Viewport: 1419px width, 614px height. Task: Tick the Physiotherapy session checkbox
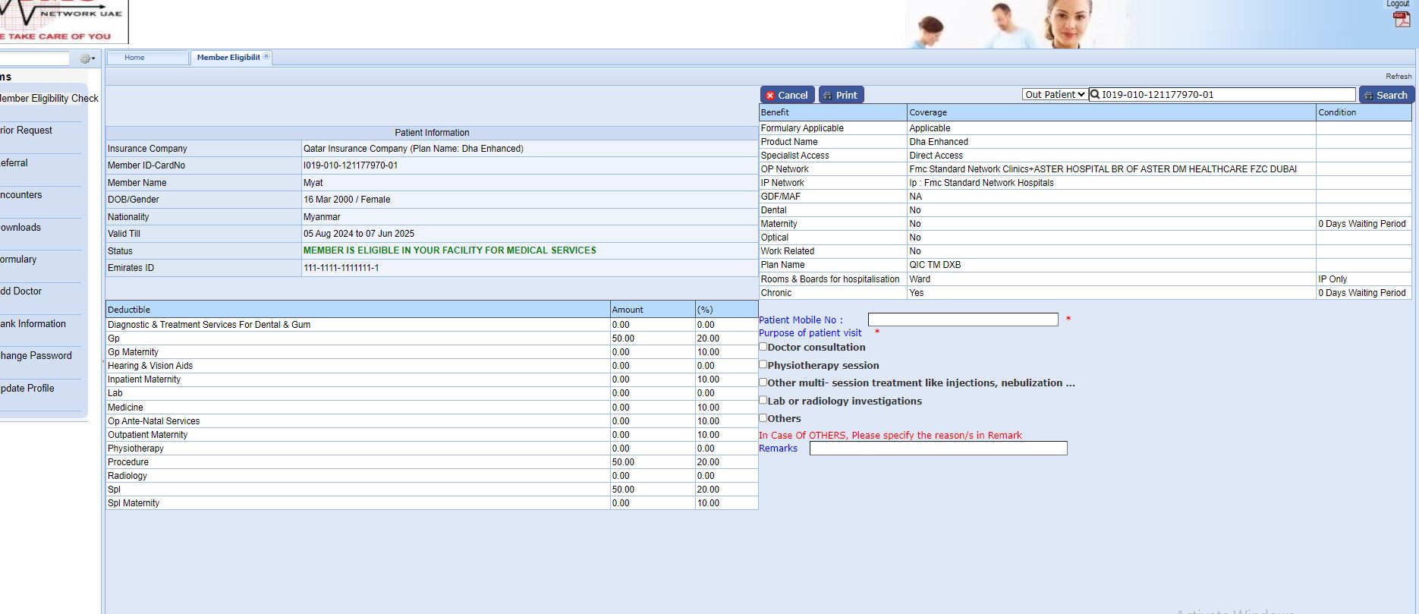(763, 365)
